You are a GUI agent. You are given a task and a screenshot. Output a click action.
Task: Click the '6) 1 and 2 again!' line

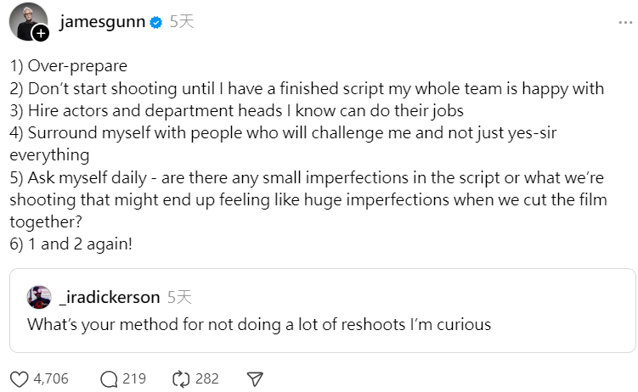point(71,243)
